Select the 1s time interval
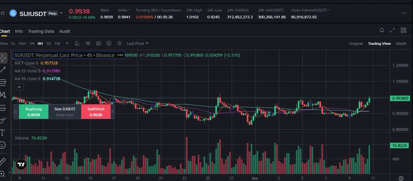Viewport: 413px width, 181px height. 13,43
